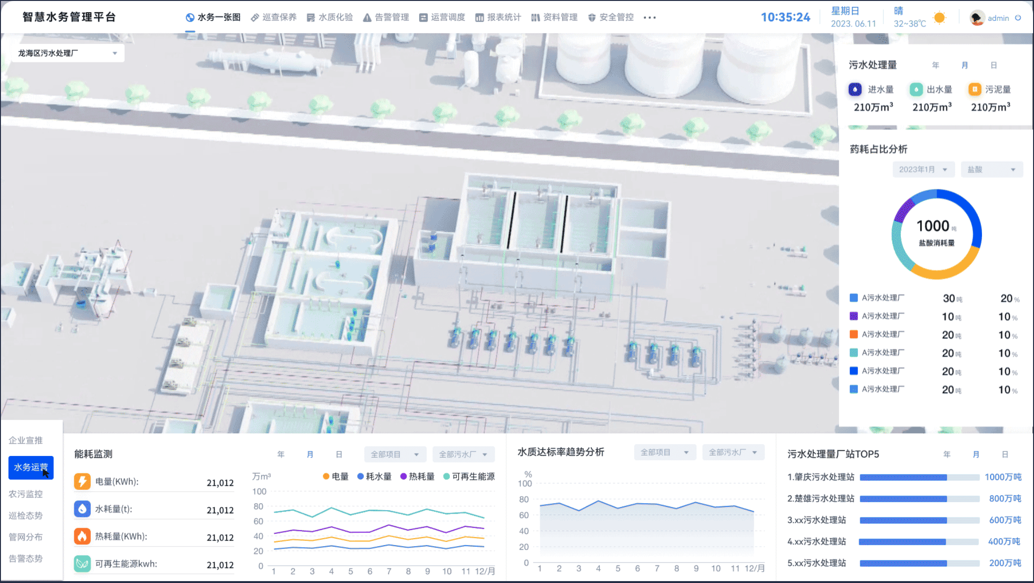
Task: Click the heat consumption flame icon
Action: [82, 536]
